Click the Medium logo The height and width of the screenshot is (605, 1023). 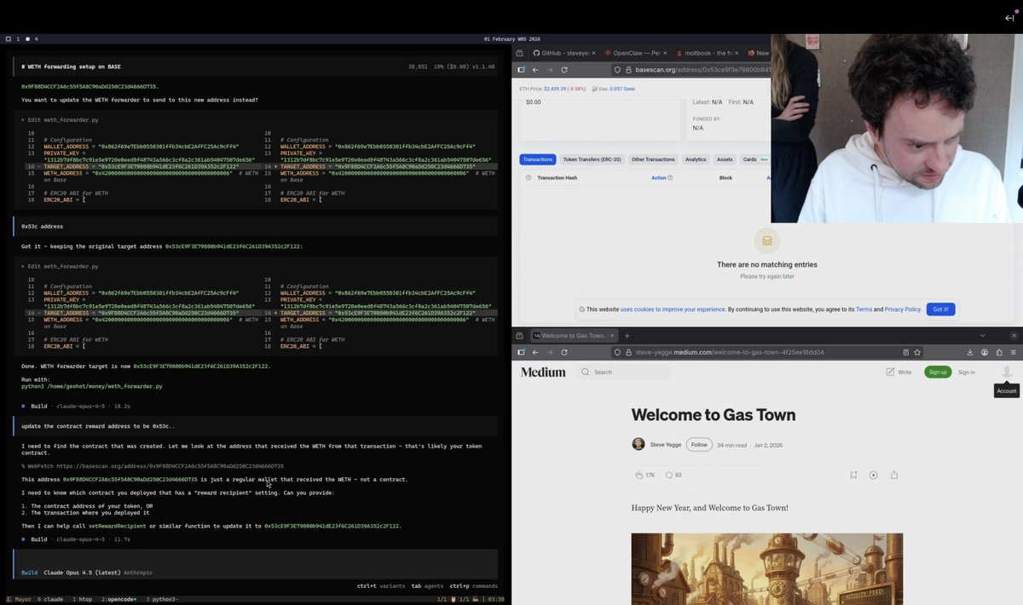pyautogui.click(x=543, y=372)
